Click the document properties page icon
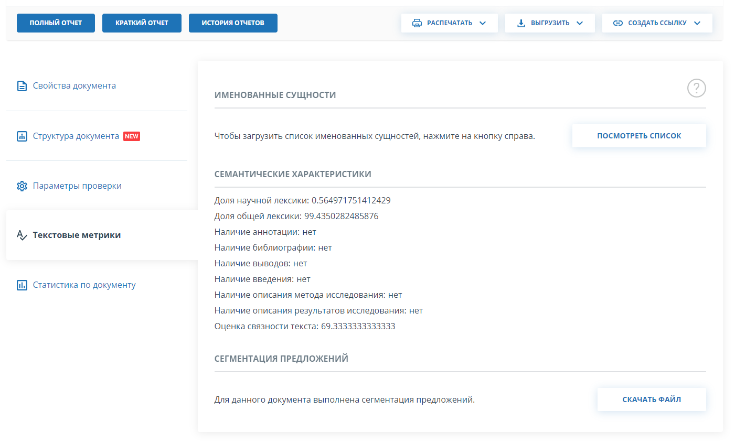The width and height of the screenshot is (735, 443). point(22,86)
